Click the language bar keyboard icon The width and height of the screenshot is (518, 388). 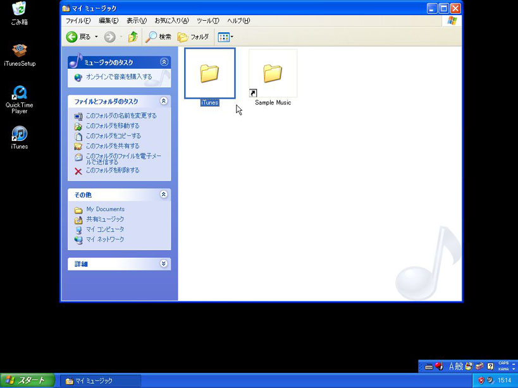tap(429, 367)
